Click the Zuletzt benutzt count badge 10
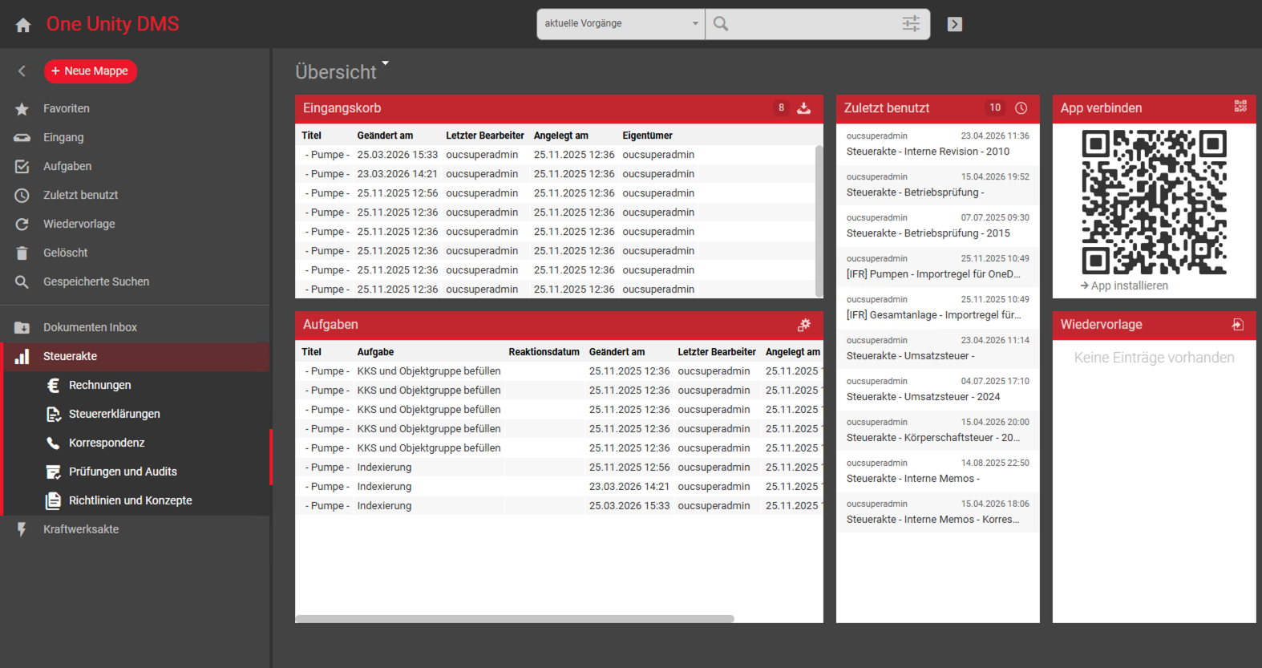This screenshot has height=668, width=1262. 995,108
